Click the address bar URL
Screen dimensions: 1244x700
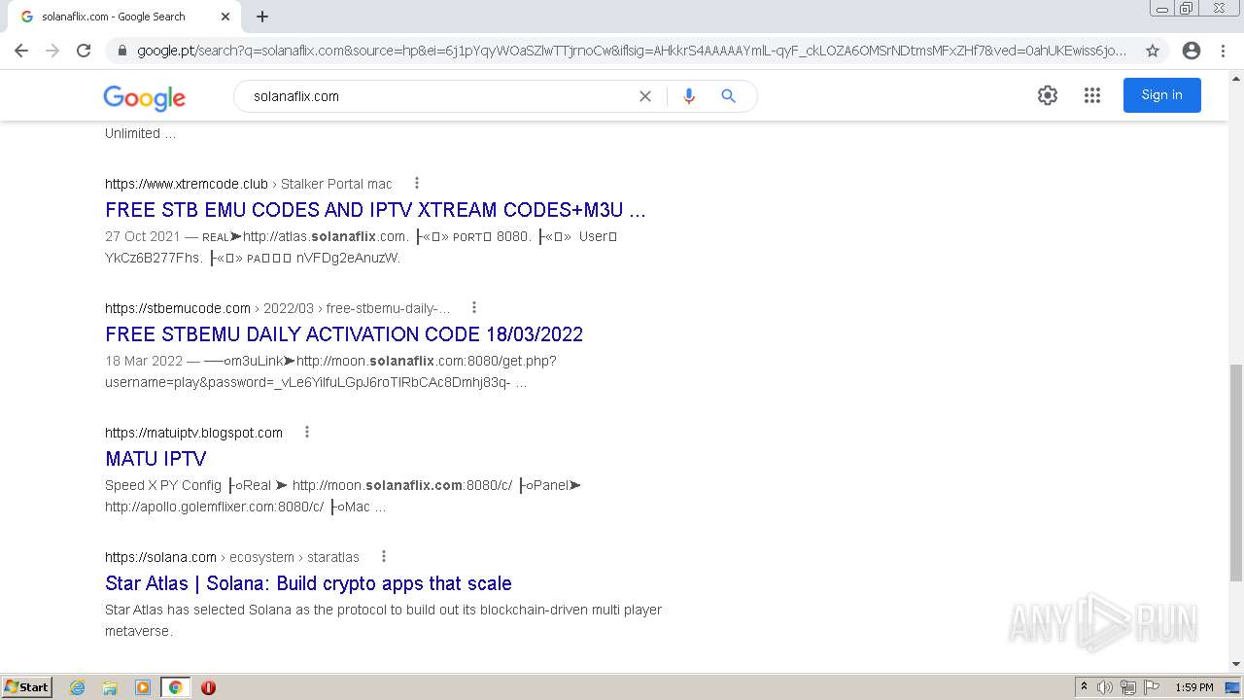632,51
